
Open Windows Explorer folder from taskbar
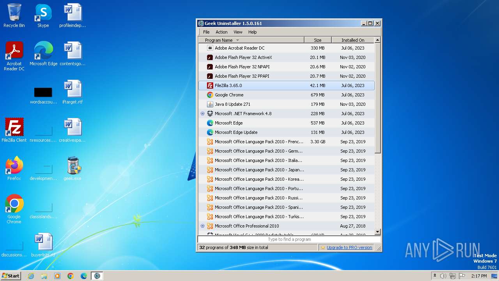click(44, 276)
